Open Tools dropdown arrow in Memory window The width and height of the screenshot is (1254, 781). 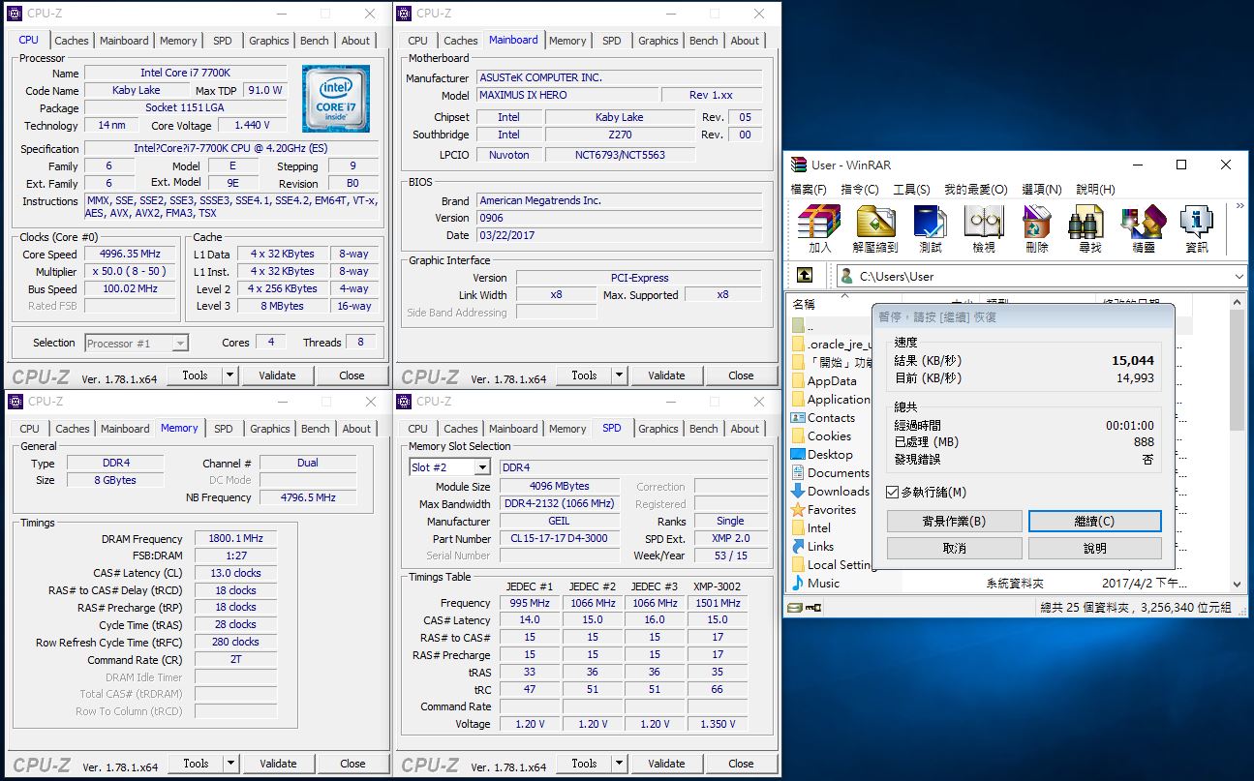click(231, 764)
